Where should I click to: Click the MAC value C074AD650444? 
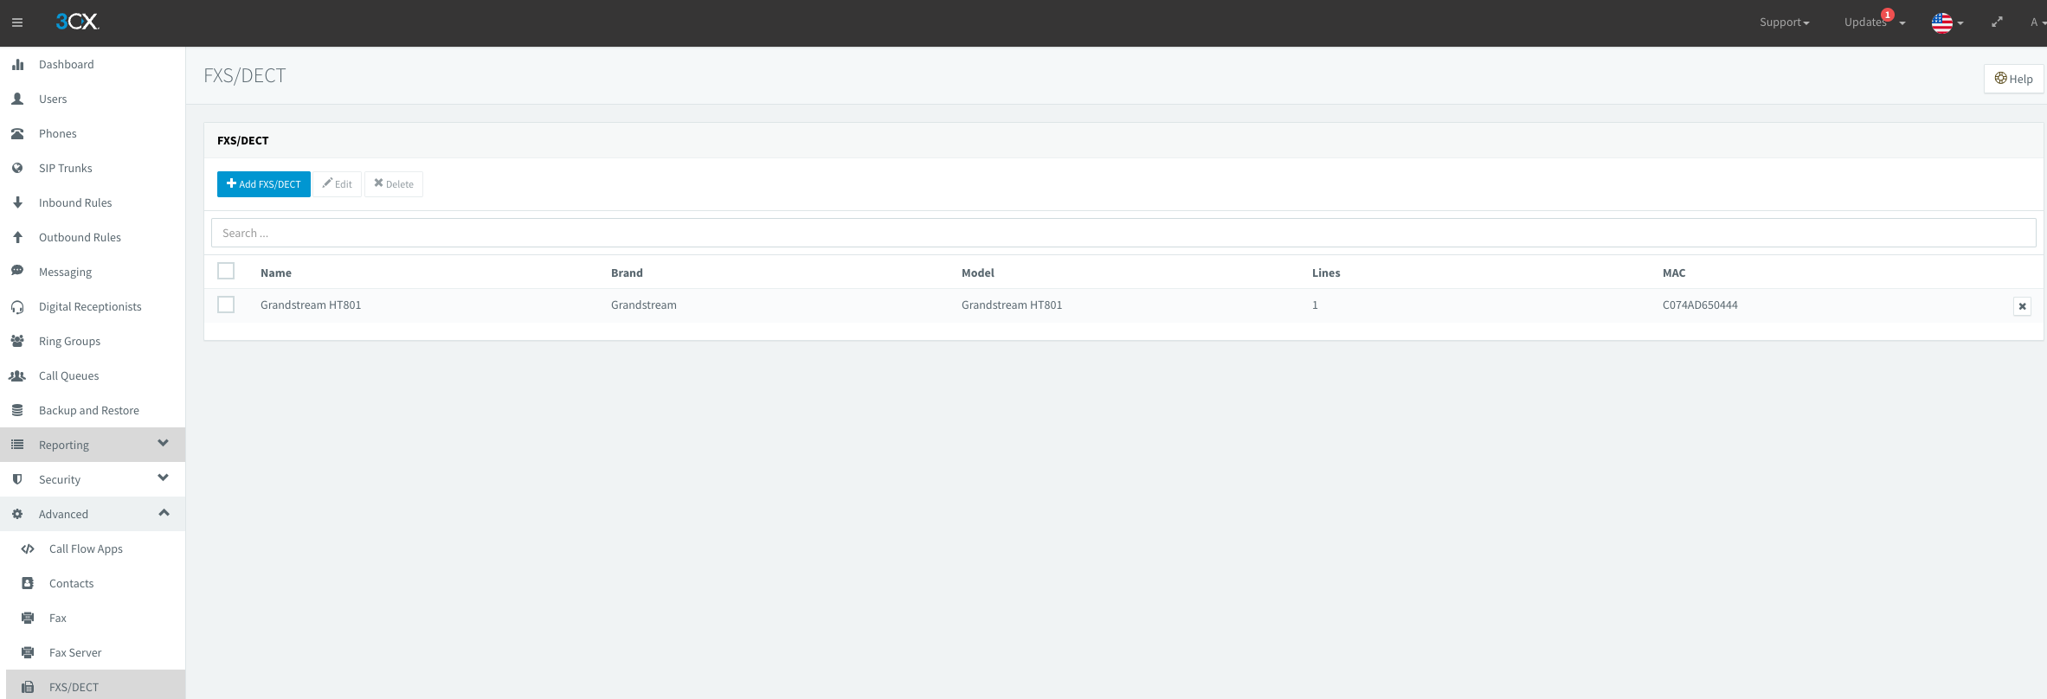coord(1700,305)
